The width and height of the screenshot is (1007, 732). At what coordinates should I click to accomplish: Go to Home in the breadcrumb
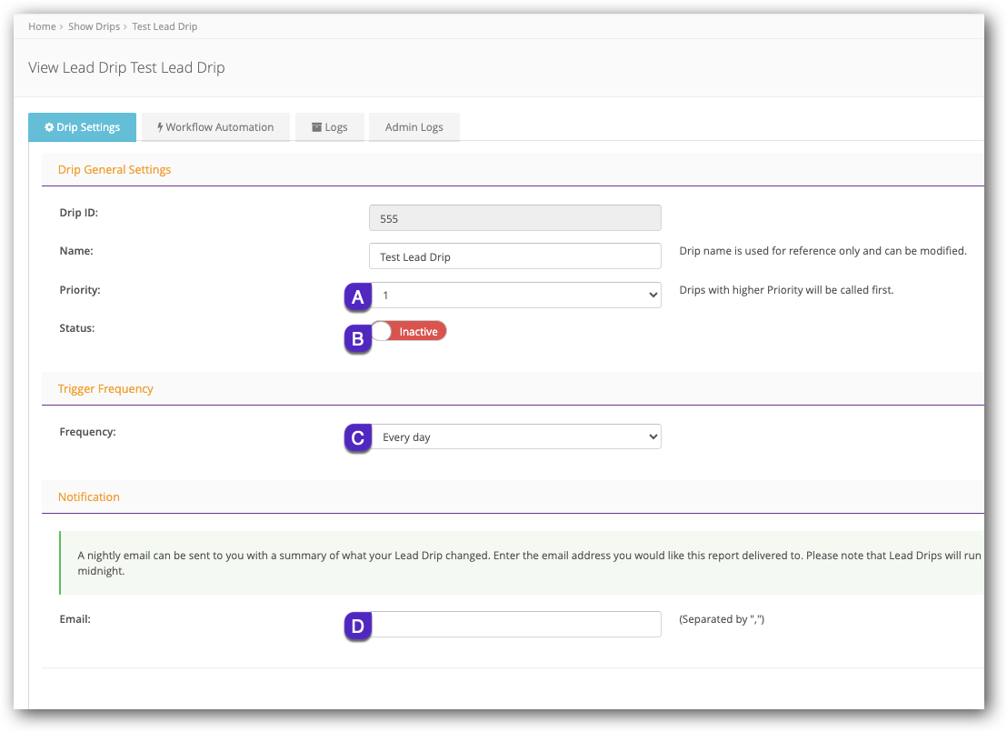(42, 26)
